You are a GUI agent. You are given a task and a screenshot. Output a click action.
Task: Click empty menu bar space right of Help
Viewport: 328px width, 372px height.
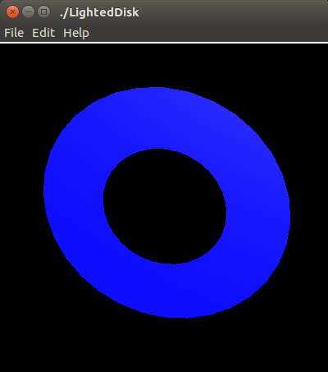207,33
